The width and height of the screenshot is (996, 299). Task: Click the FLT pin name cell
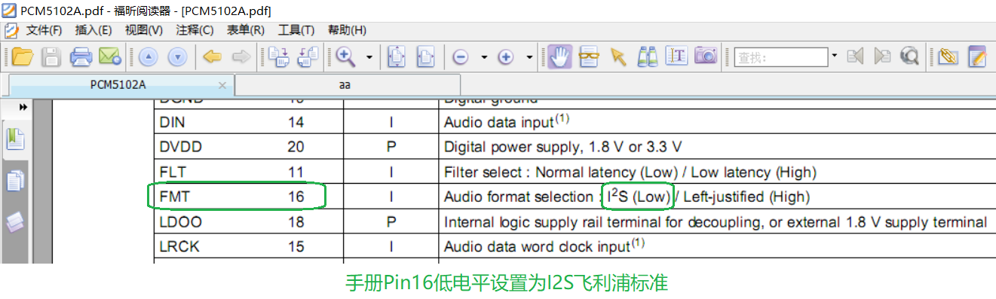point(173,172)
